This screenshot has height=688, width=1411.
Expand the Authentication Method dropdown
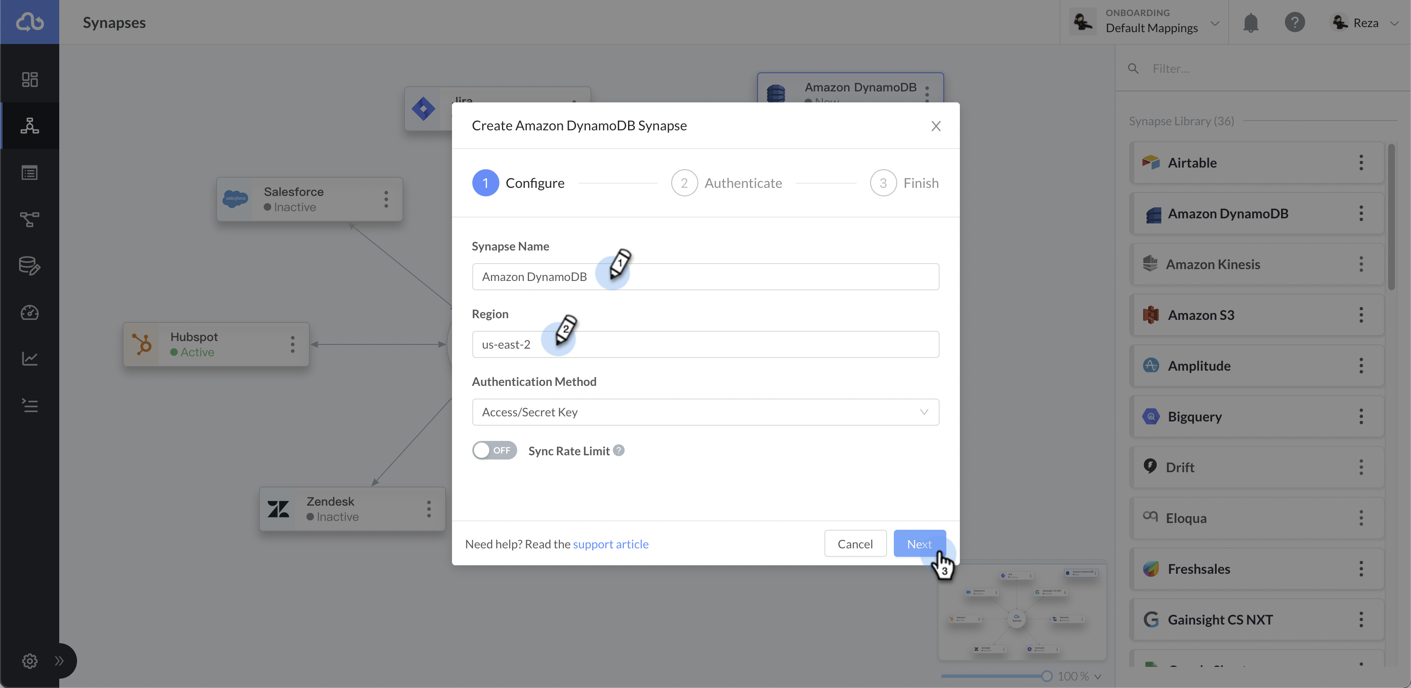pyautogui.click(x=705, y=412)
